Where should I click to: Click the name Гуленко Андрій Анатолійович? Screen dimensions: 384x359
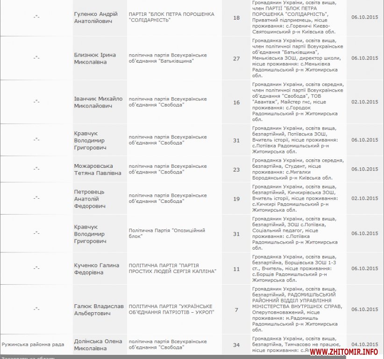[96, 18]
